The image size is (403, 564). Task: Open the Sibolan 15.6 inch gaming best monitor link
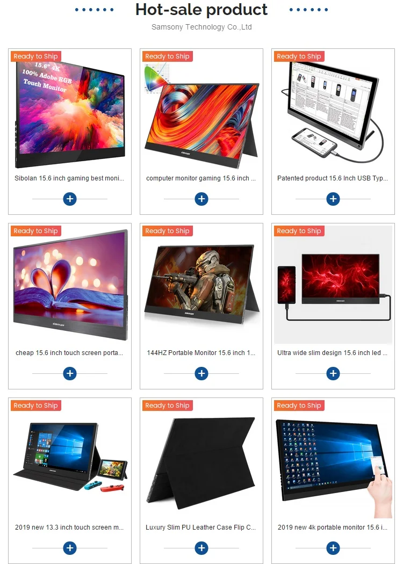pos(69,178)
